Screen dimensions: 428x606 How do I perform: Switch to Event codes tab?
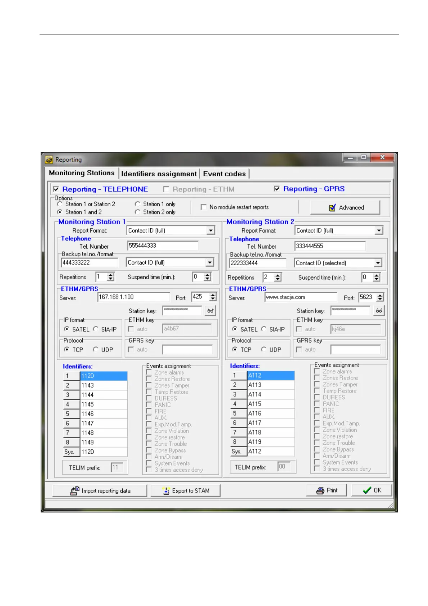click(224, 174)
